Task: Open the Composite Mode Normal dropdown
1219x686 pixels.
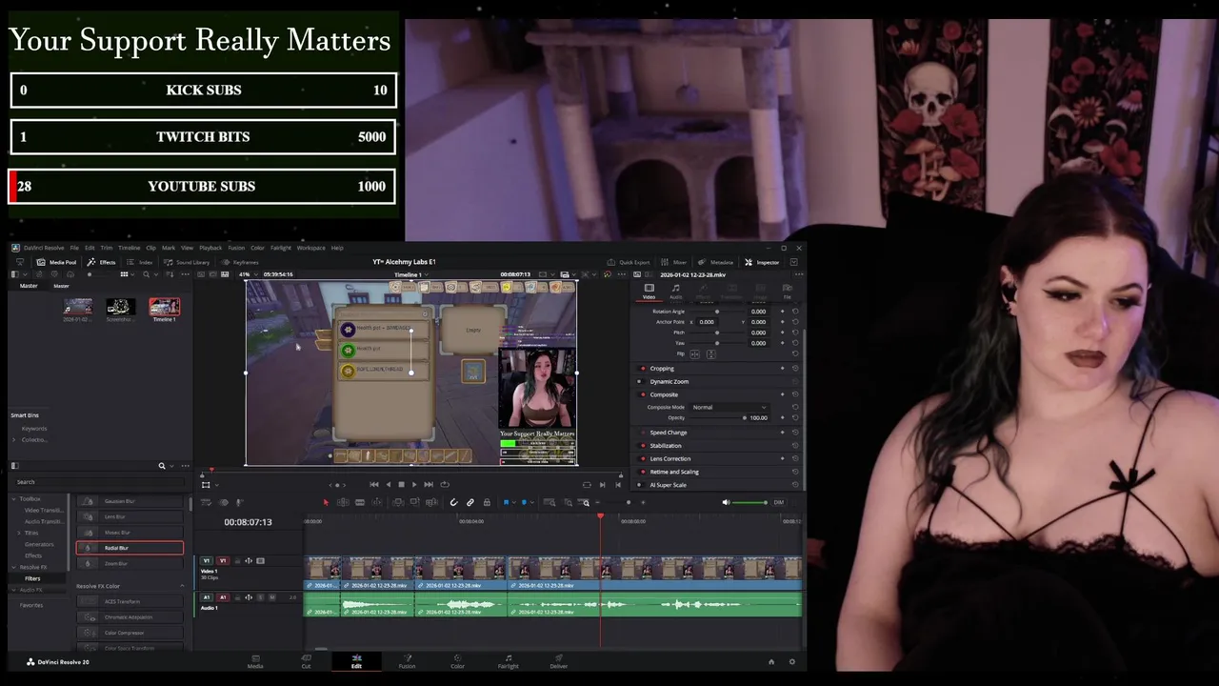Action: click(729, 407)
